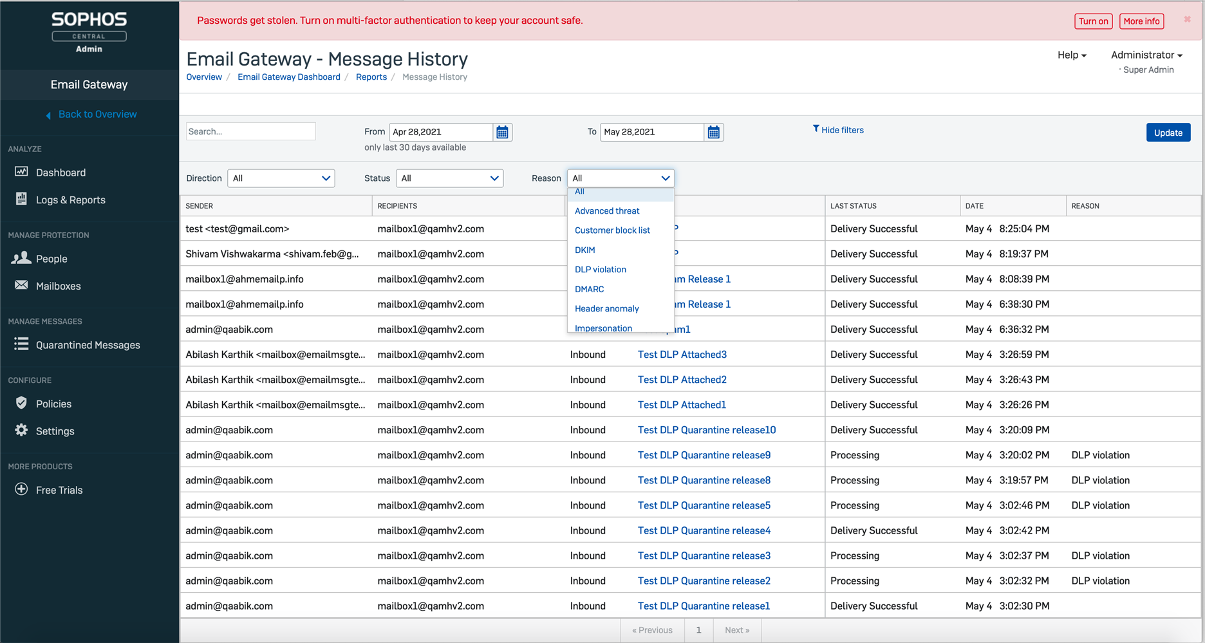Open message Test DLP Attached3
Viewport: 1205px width, 643px height.
(682, 355)
